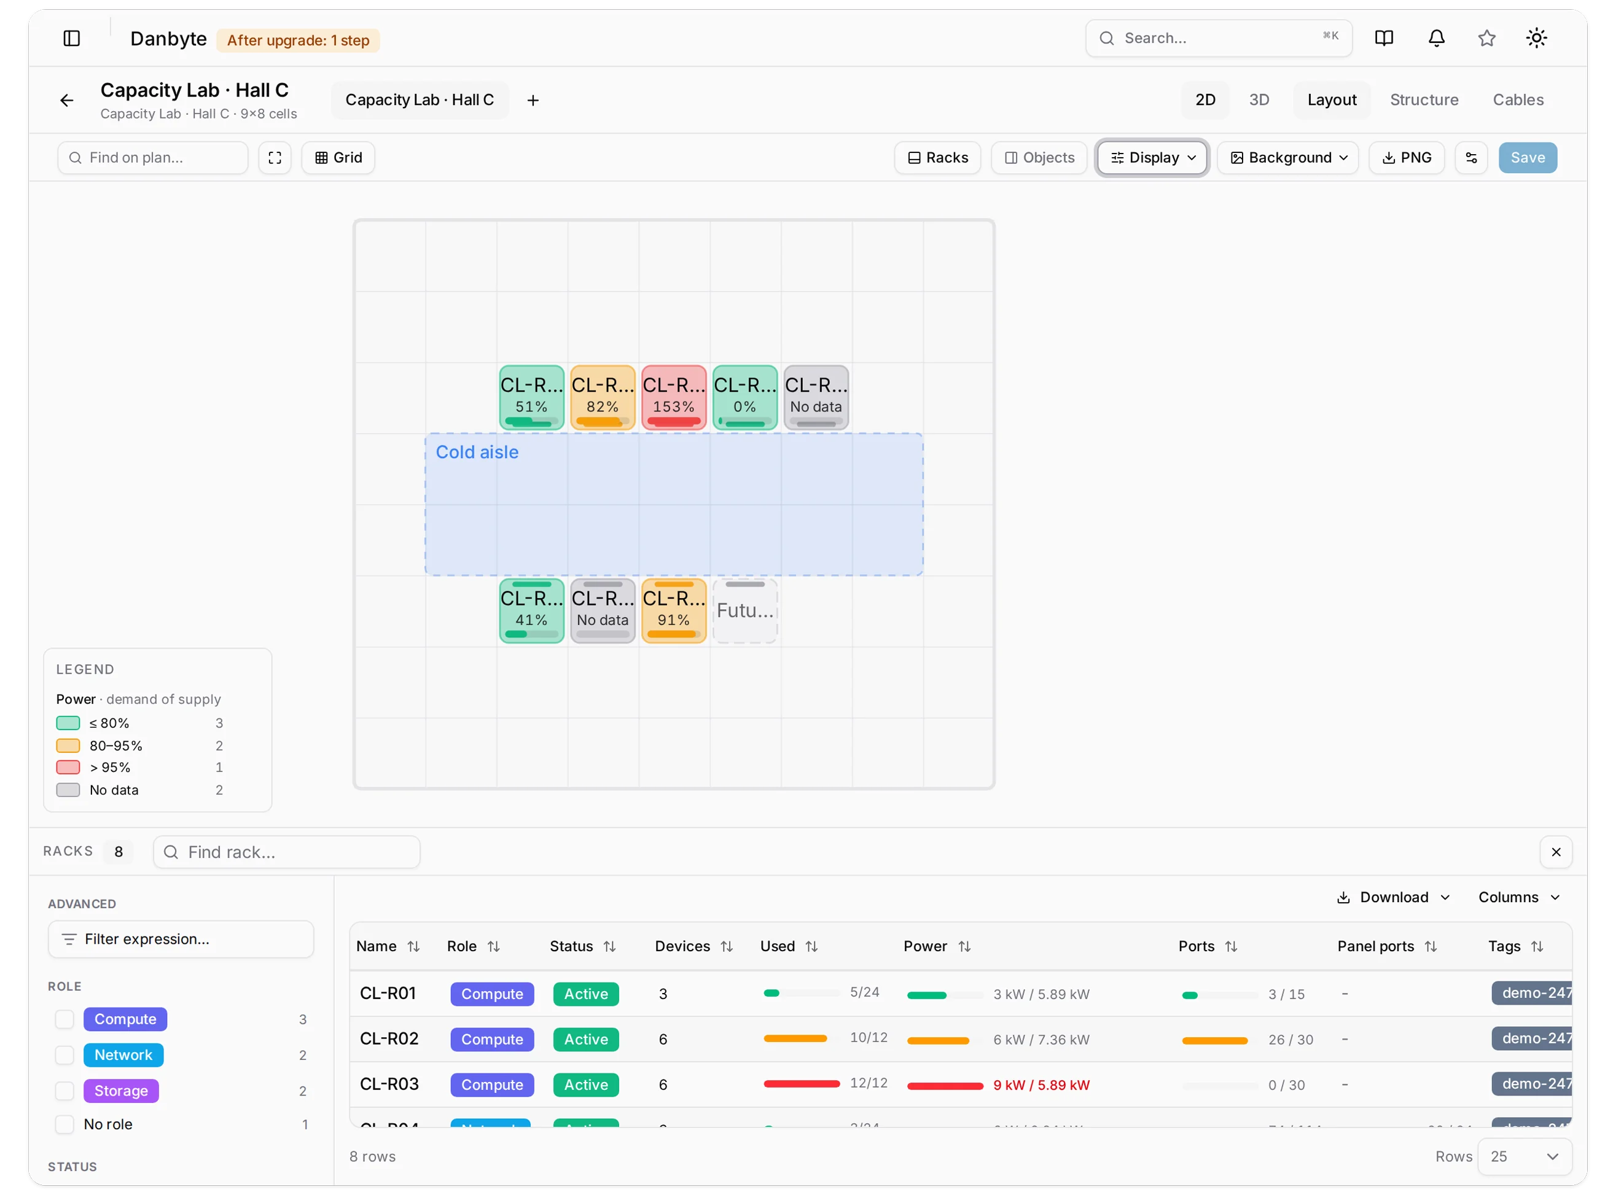
Task: Click the Find rack search field
Action: [287, 852]
